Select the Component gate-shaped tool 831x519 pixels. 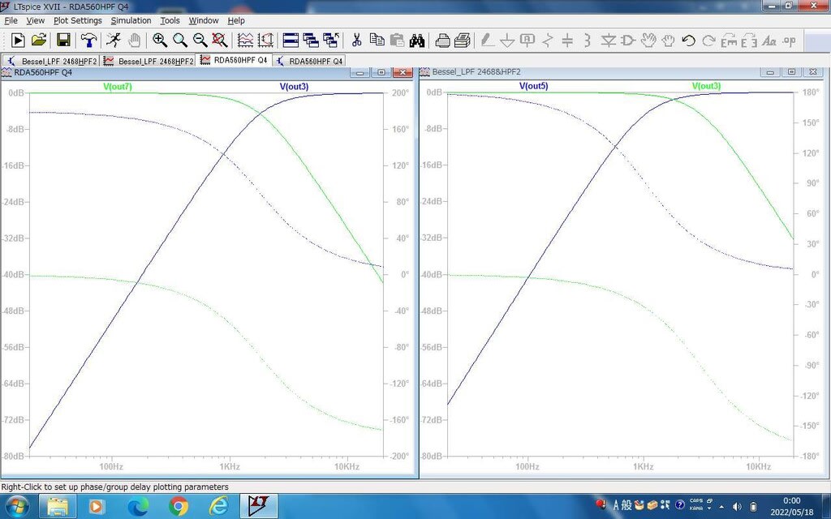[628, 41]
